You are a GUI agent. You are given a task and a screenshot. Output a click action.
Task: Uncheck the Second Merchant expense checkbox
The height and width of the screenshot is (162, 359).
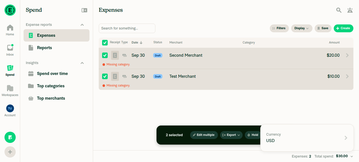click(105, 55)
